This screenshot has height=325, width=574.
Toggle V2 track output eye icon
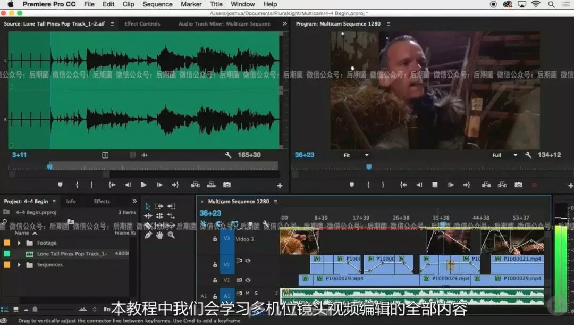[x=248, y=261]
